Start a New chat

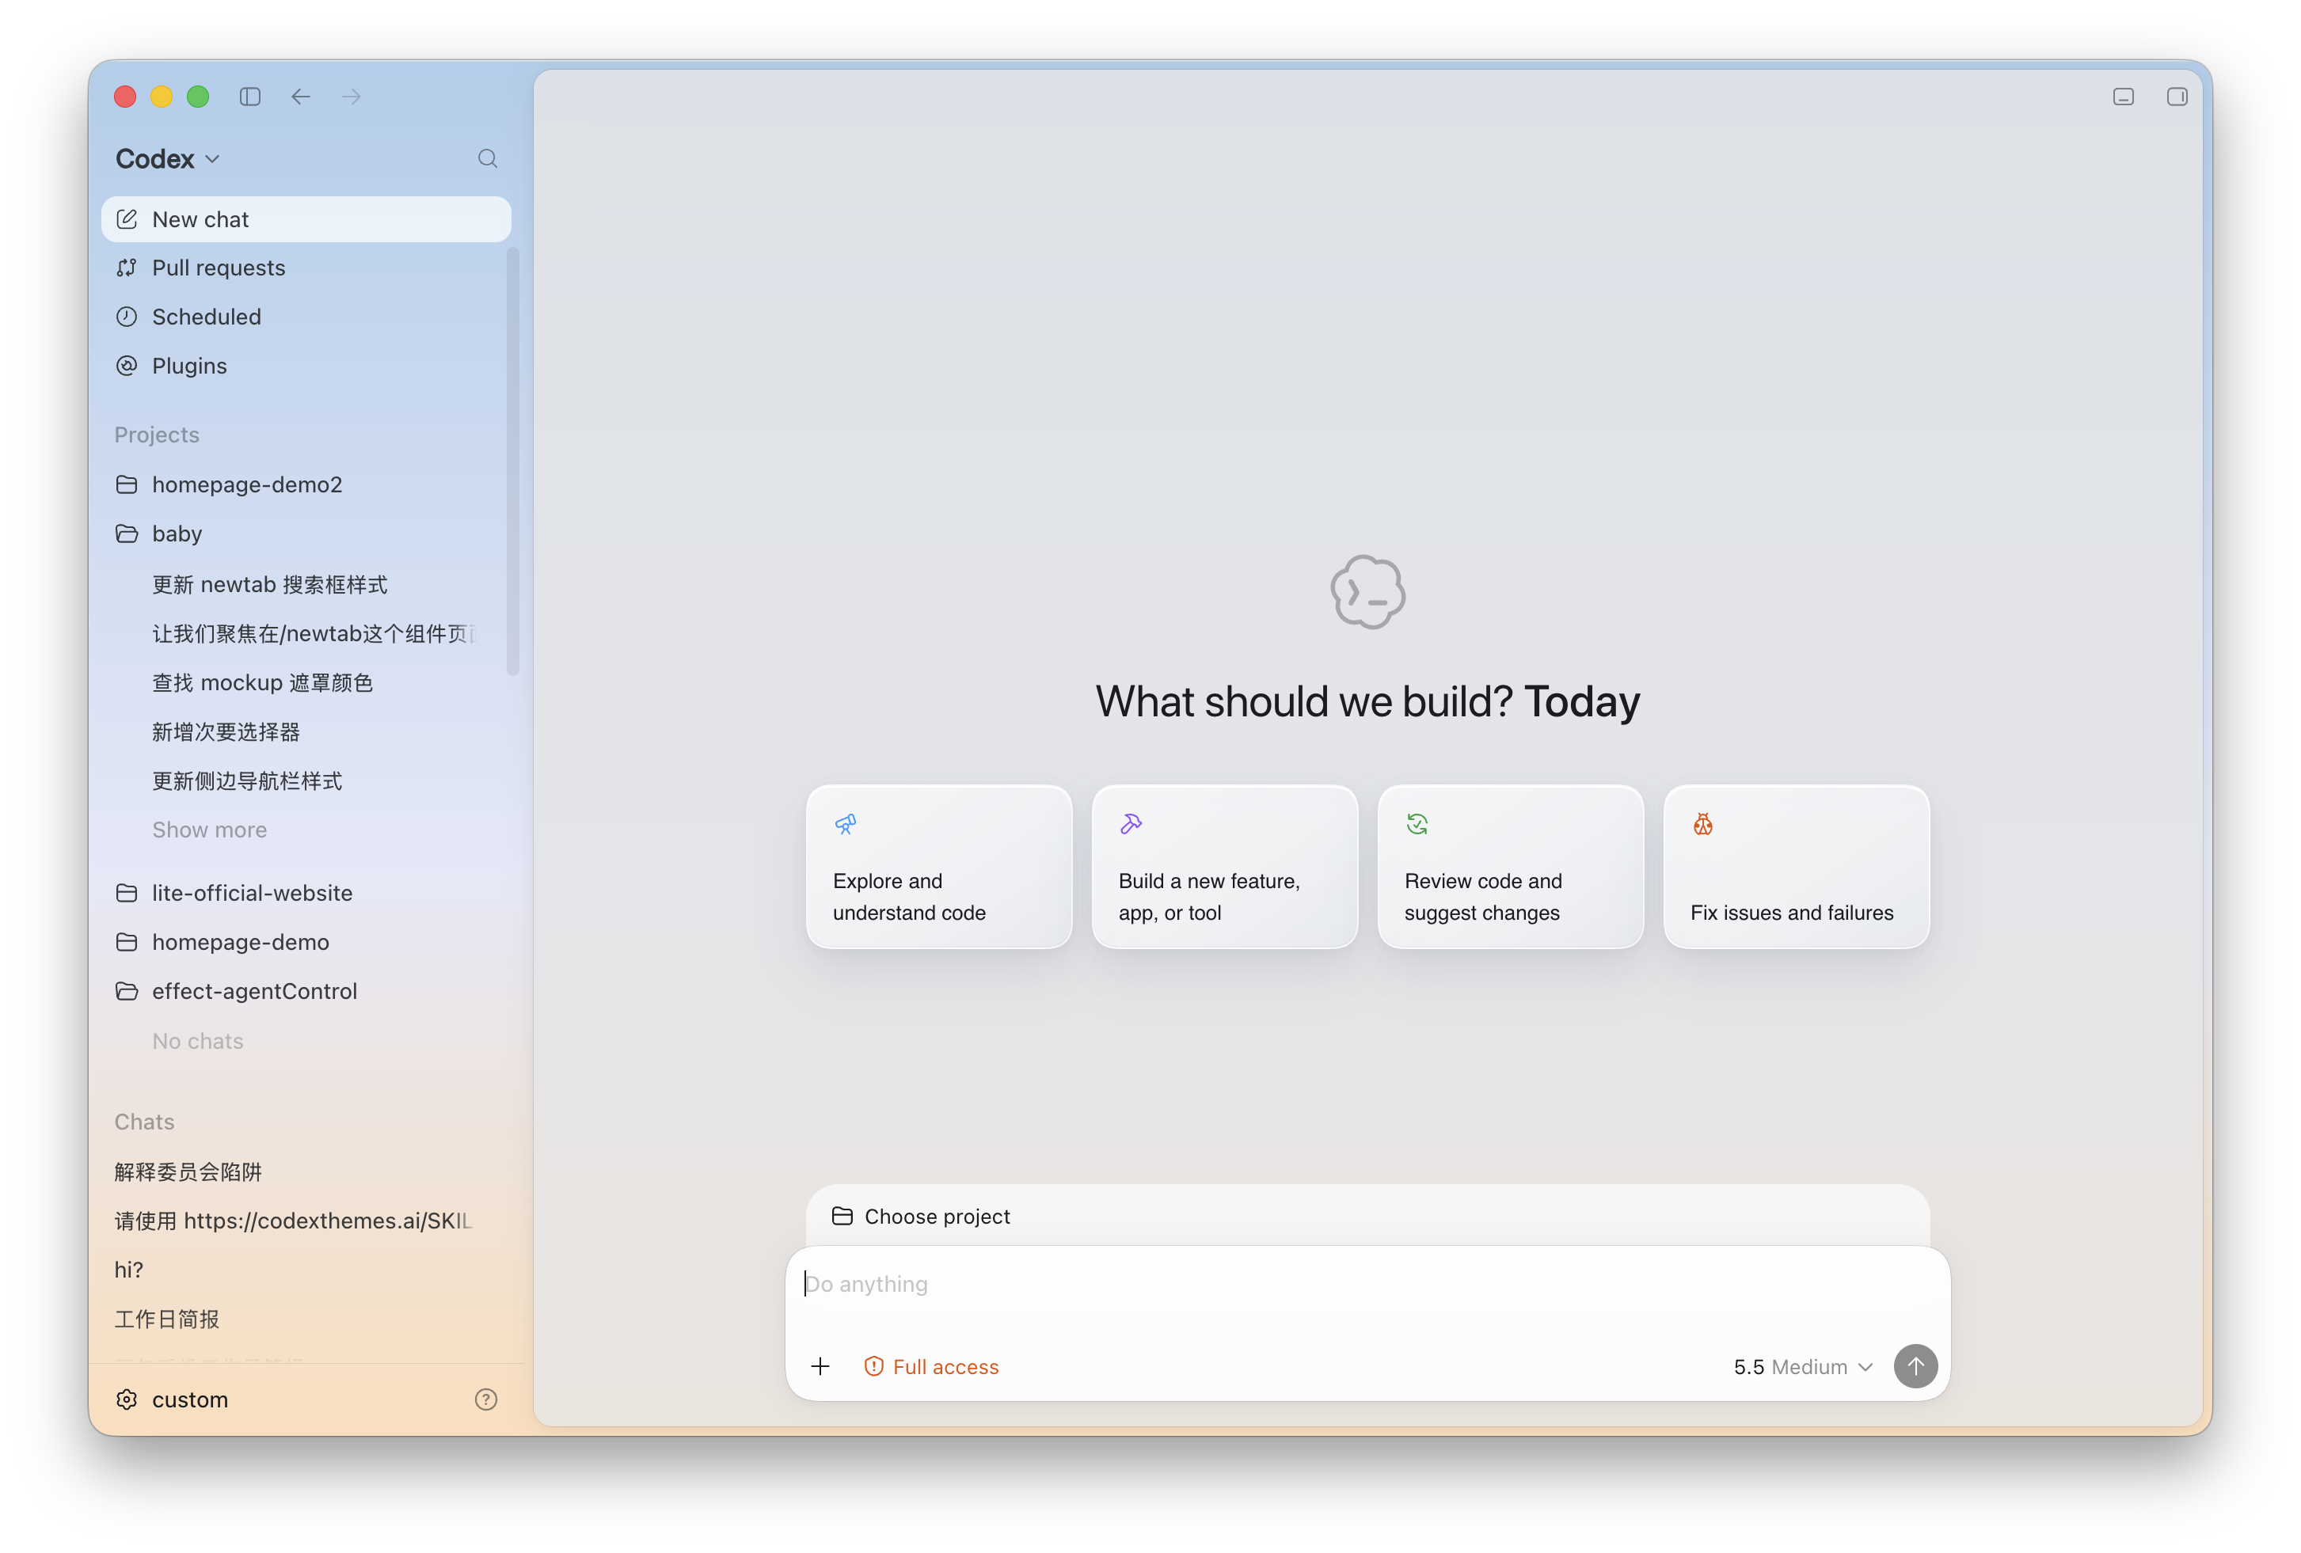coord(306,218)
